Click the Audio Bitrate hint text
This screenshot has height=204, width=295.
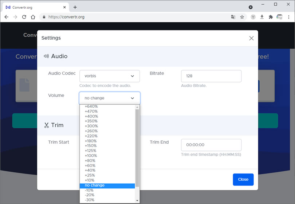[194, 86]
